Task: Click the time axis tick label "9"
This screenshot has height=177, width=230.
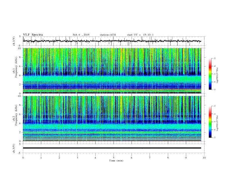Action: pyautogui.click(x=186, y=158)
